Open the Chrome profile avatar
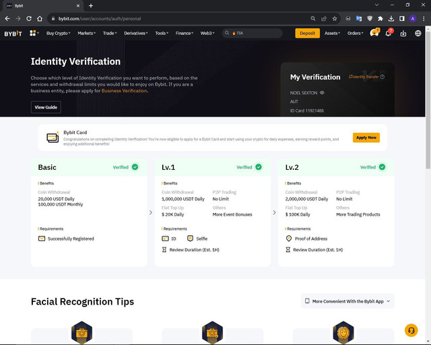Viewport: 431px width, 345px height. coord(413,18)
